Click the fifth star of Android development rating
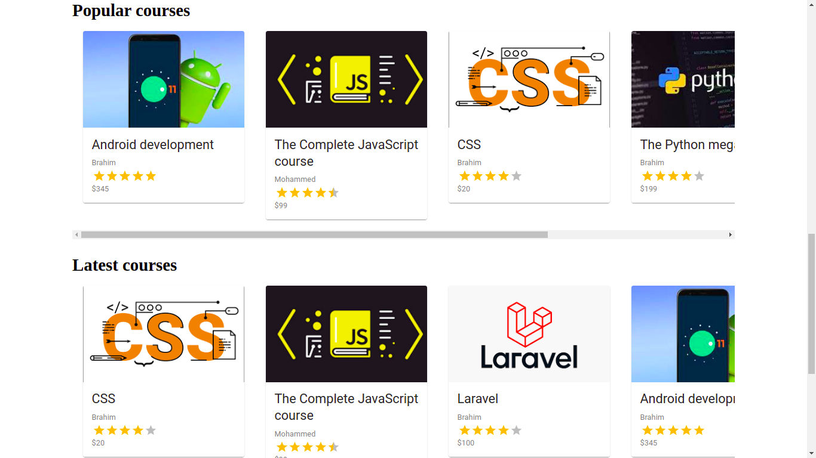Image resolution: width=816 pixels, height=458 pixels. 151,176
